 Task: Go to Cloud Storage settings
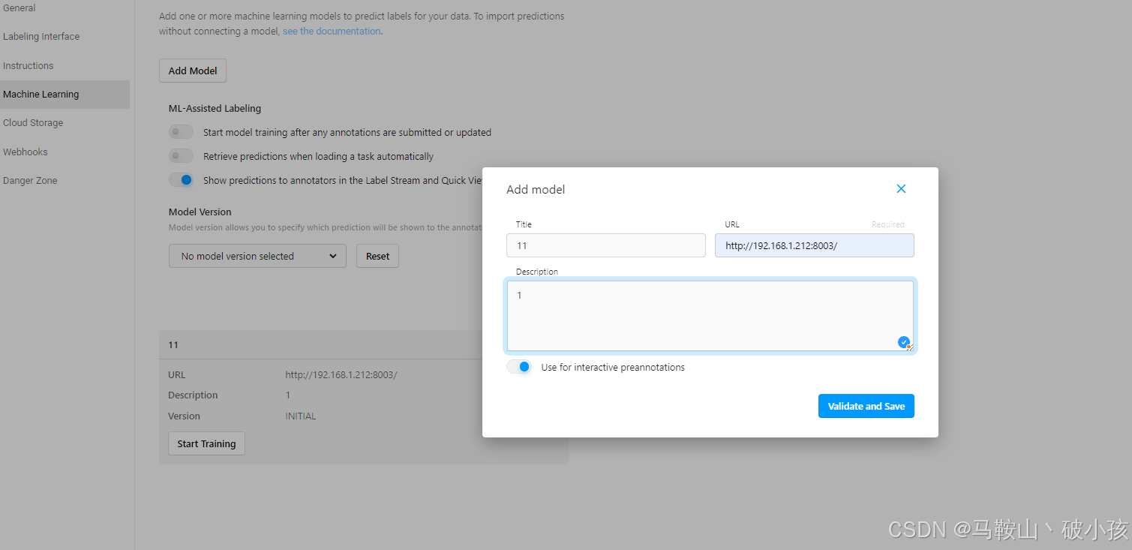(x=33, y=122)
